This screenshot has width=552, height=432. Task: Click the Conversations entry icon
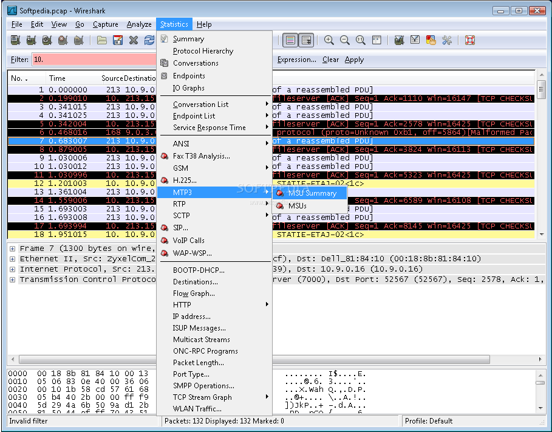165,63
